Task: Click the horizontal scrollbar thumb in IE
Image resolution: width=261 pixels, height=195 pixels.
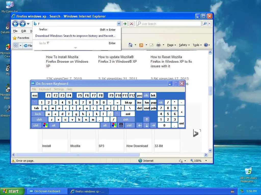Action: point(77,155)
